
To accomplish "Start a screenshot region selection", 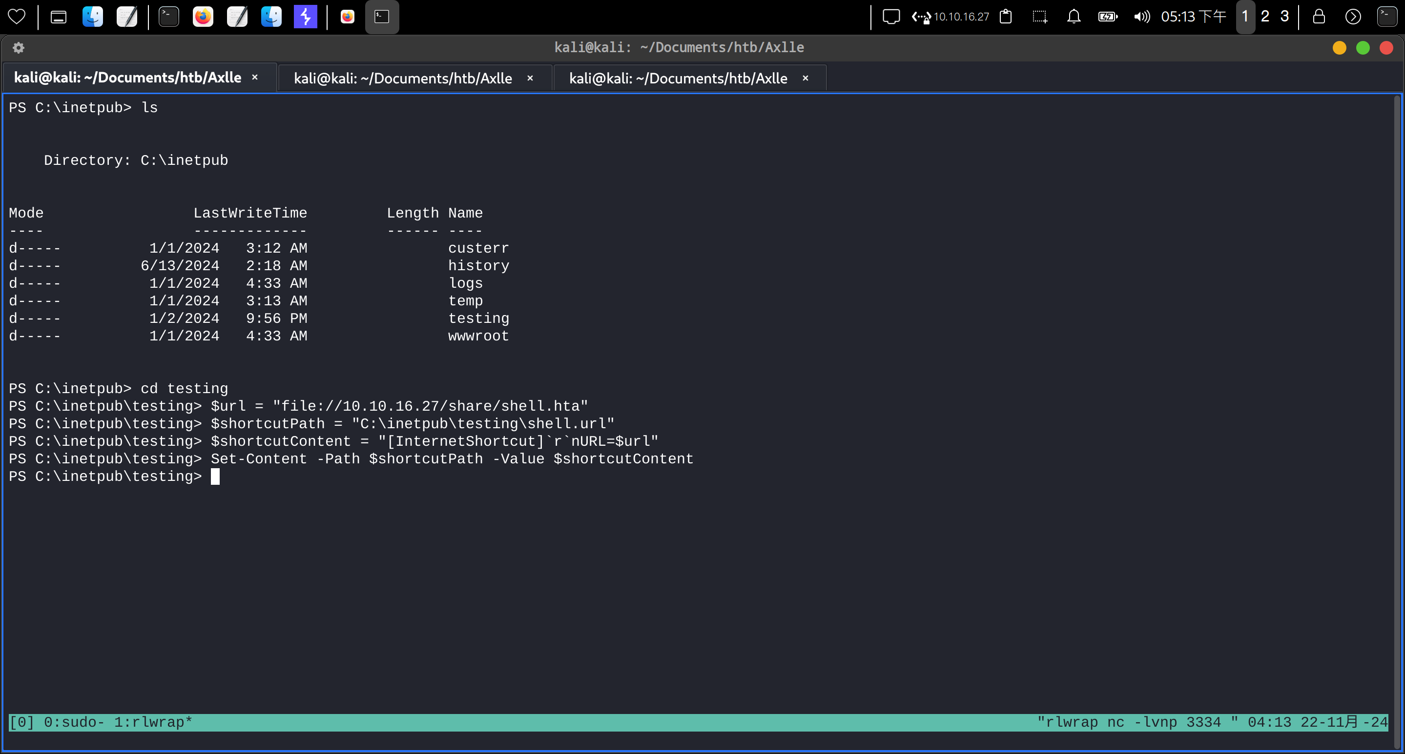I will point(1040,17).
